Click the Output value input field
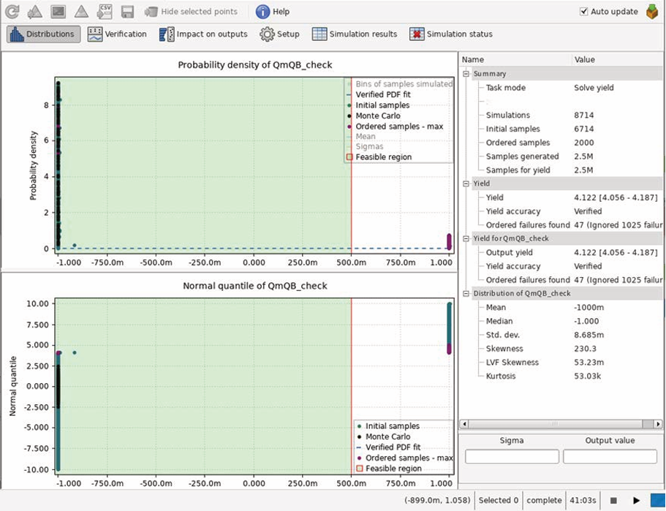Image resolution: width=666 pixels, height=511 pixels. point(610,457)
